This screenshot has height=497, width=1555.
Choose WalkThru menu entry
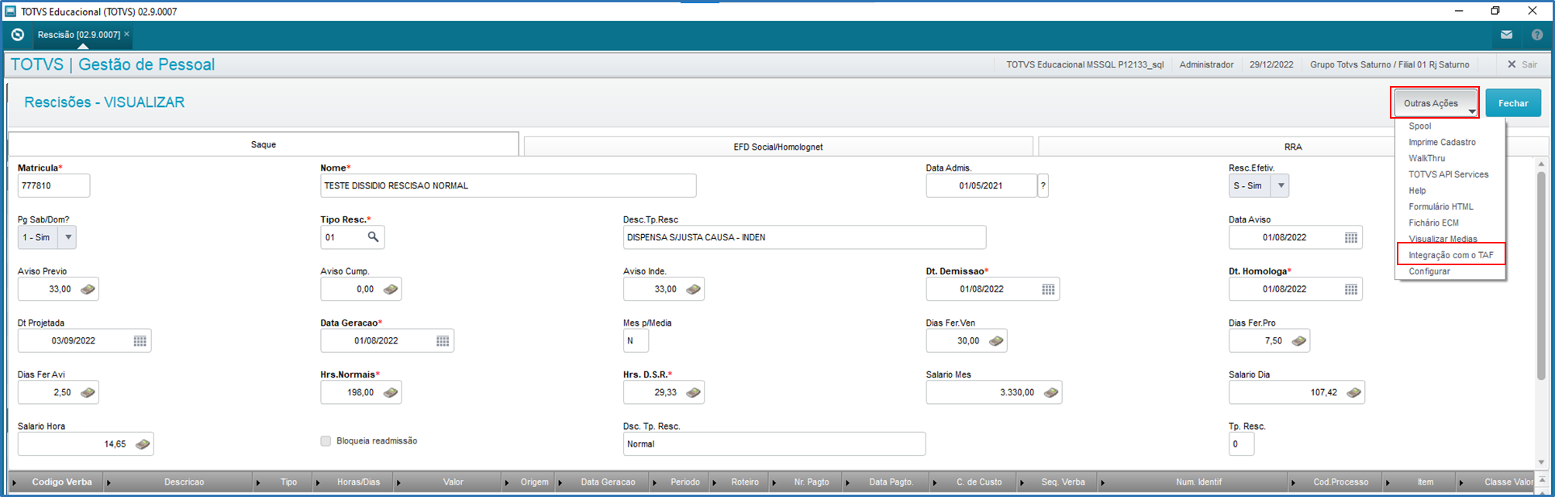pos(1426,158)
